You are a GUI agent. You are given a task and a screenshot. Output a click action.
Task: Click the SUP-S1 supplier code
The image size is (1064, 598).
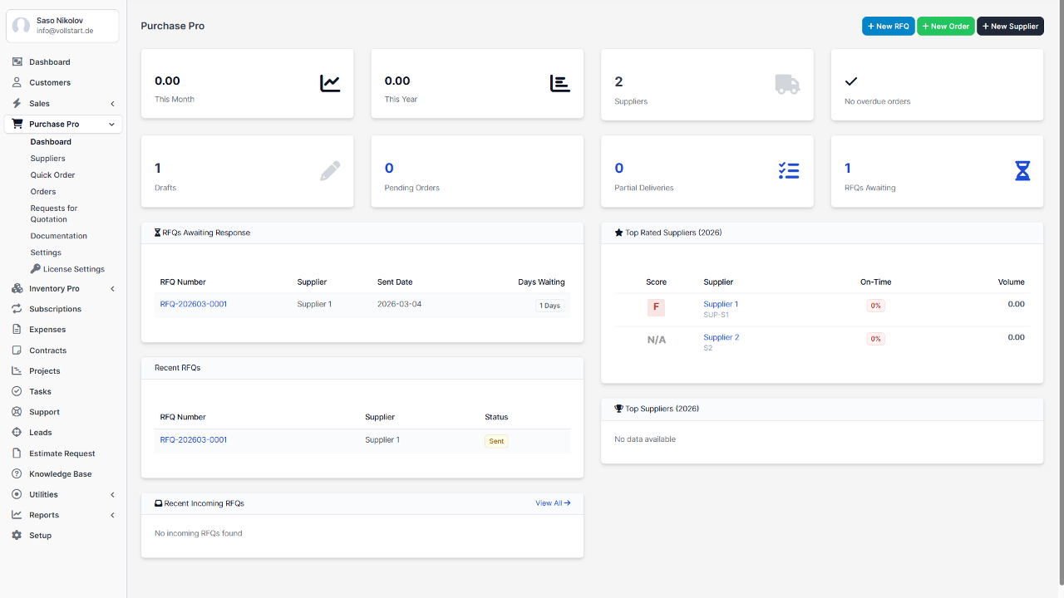[x=716, y=315]
